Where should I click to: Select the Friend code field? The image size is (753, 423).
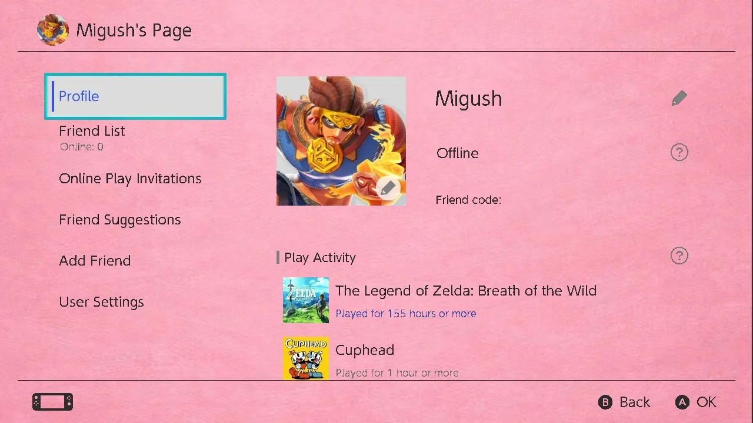click(x=468, y=200)
